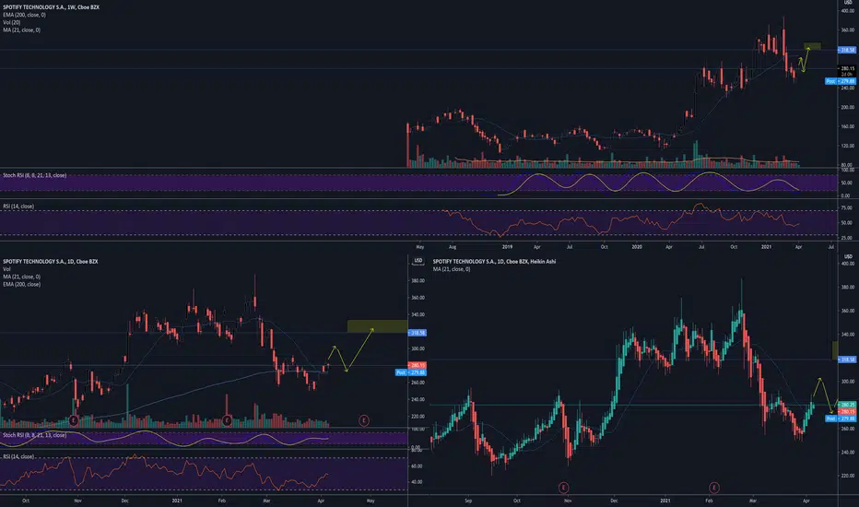Viewport: 859px width, 507px height.
Task: Click the Aug label on weekly time axis
Action: [x=453, y=247]
